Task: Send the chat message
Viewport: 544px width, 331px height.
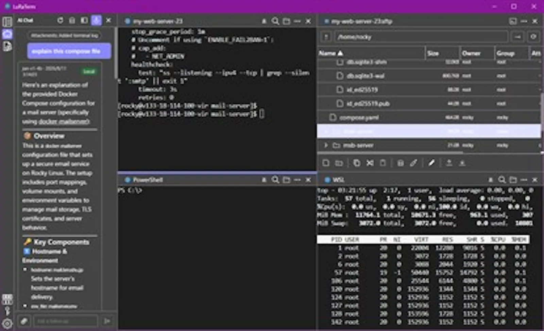Action: tap(107, 321)
